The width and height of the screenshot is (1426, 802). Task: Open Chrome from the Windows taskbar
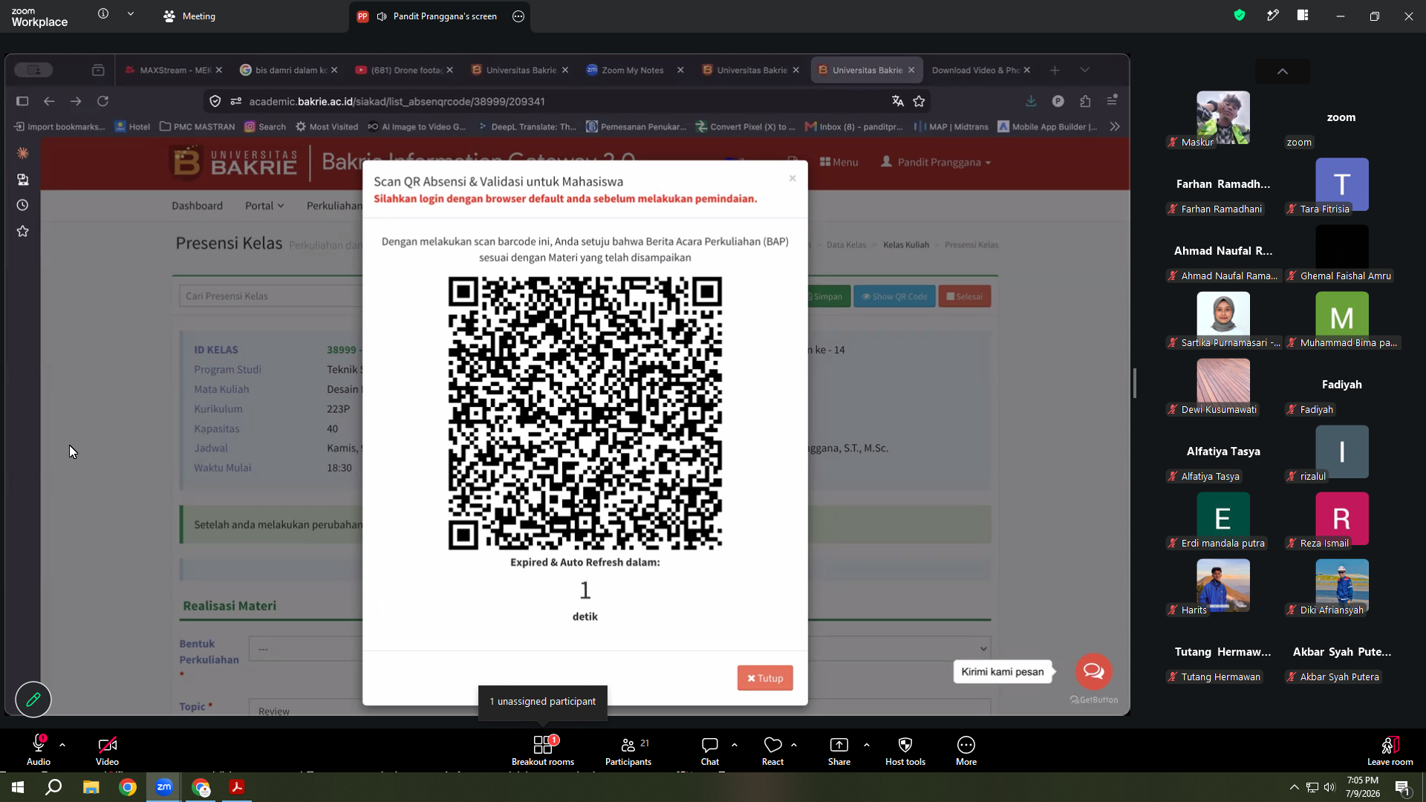click(128, 787)
